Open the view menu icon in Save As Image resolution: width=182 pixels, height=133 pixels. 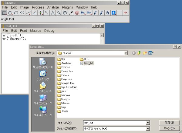(151, 53)
